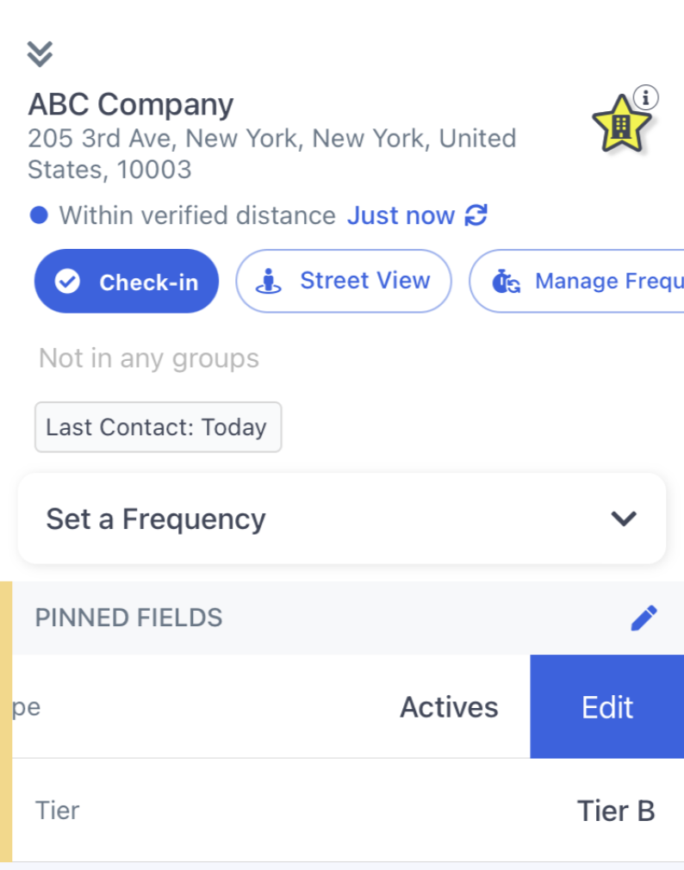Open Street View
Viewport: 684px width, 870px height.
(344, 282)
